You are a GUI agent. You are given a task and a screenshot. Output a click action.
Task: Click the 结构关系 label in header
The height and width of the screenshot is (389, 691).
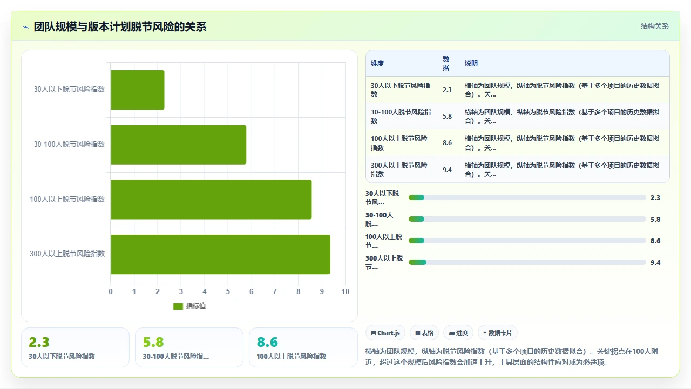click(x=655, y=26)
